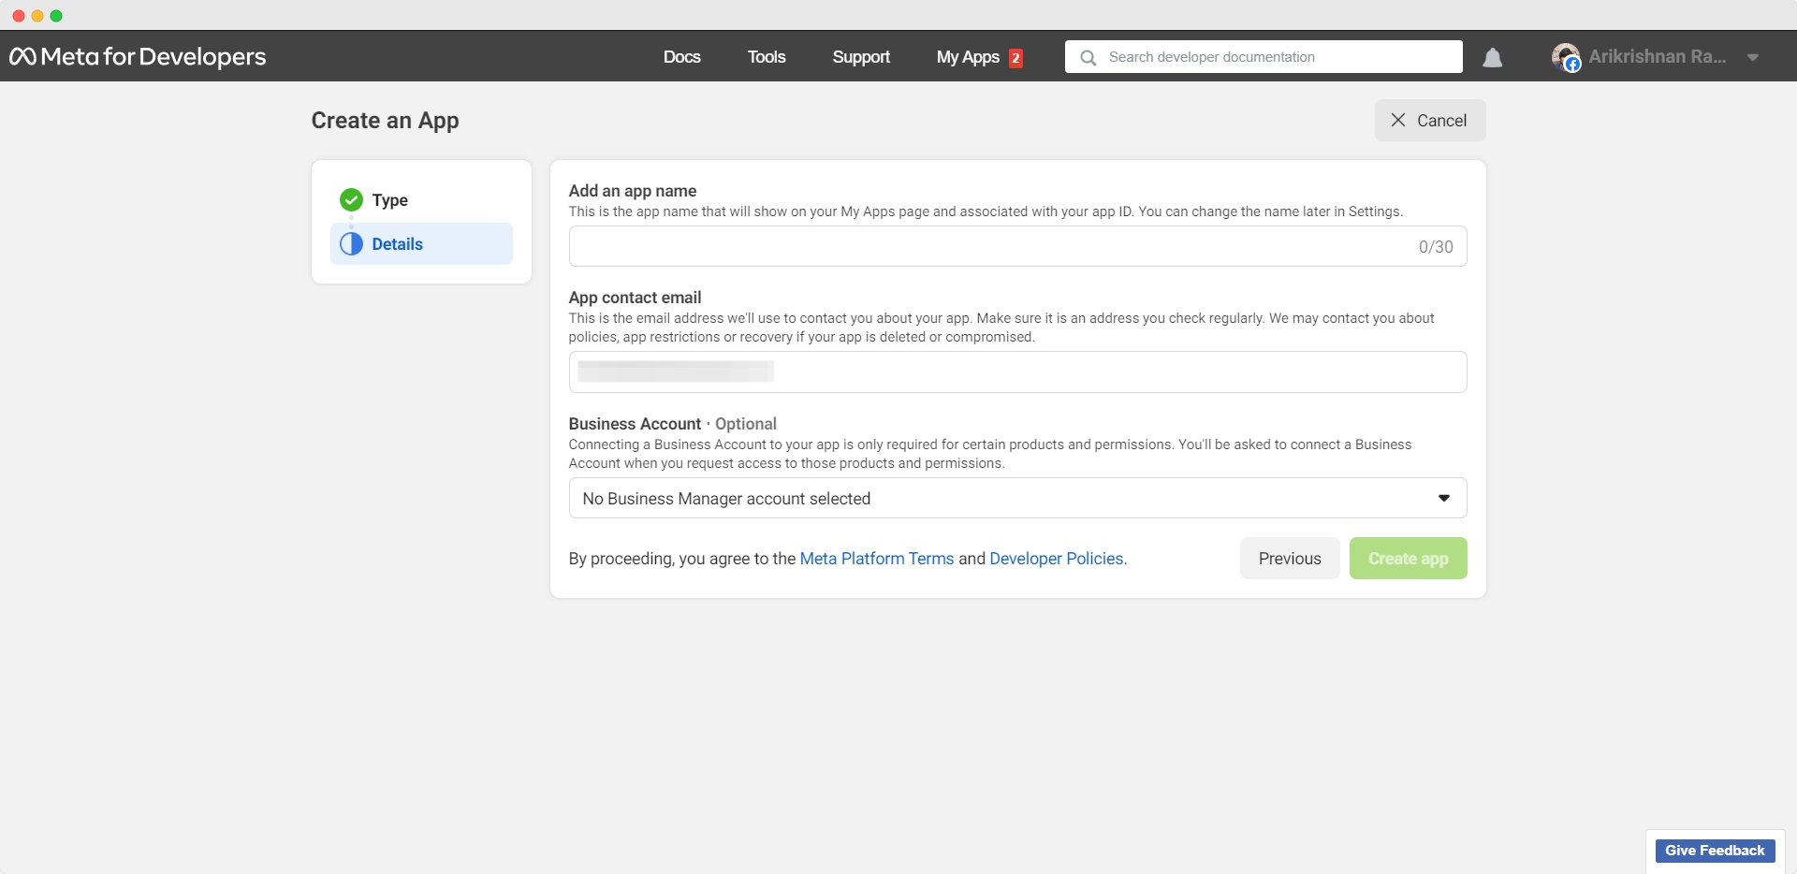Select the Details step
Viewport: 1797px width, 874px height.
[x=421, y=243]
